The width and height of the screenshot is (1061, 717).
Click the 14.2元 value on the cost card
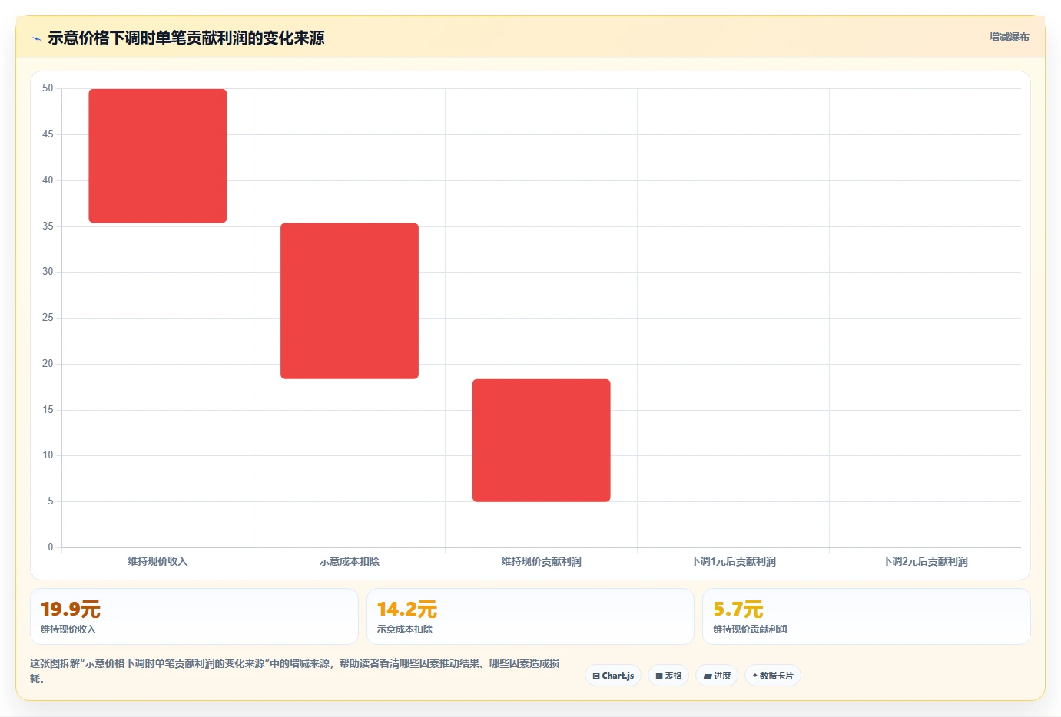407,610
